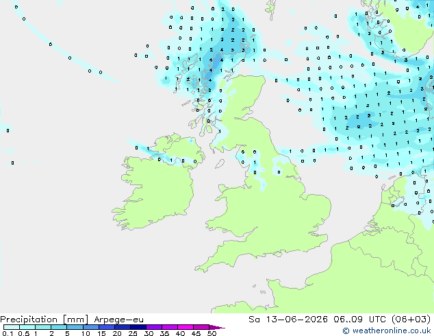
Task: Click the "40" legend scale label
Action: (x=180, y=333)
